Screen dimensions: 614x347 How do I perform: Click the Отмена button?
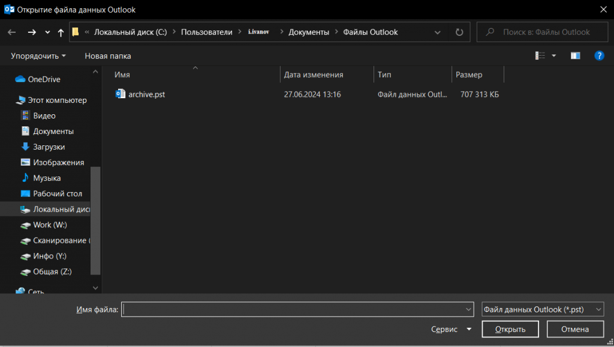[x=574, y=329]
